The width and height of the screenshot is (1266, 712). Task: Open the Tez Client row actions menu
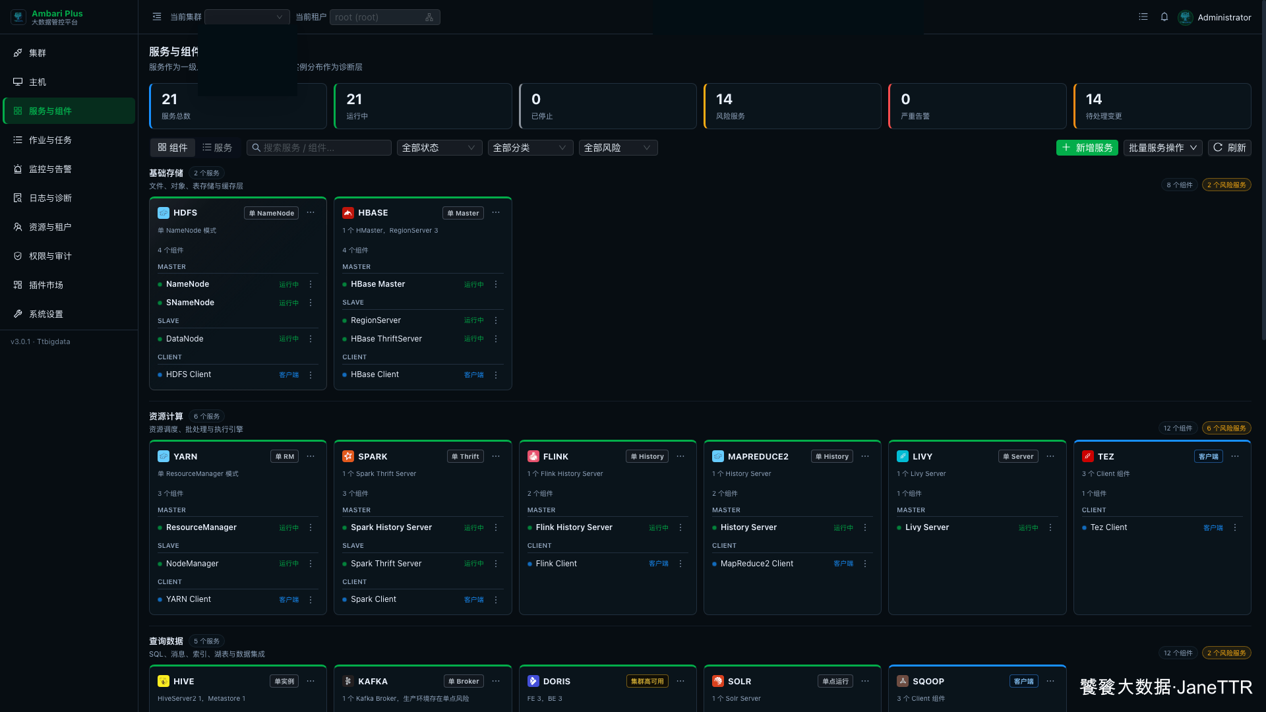[1235, 527]
